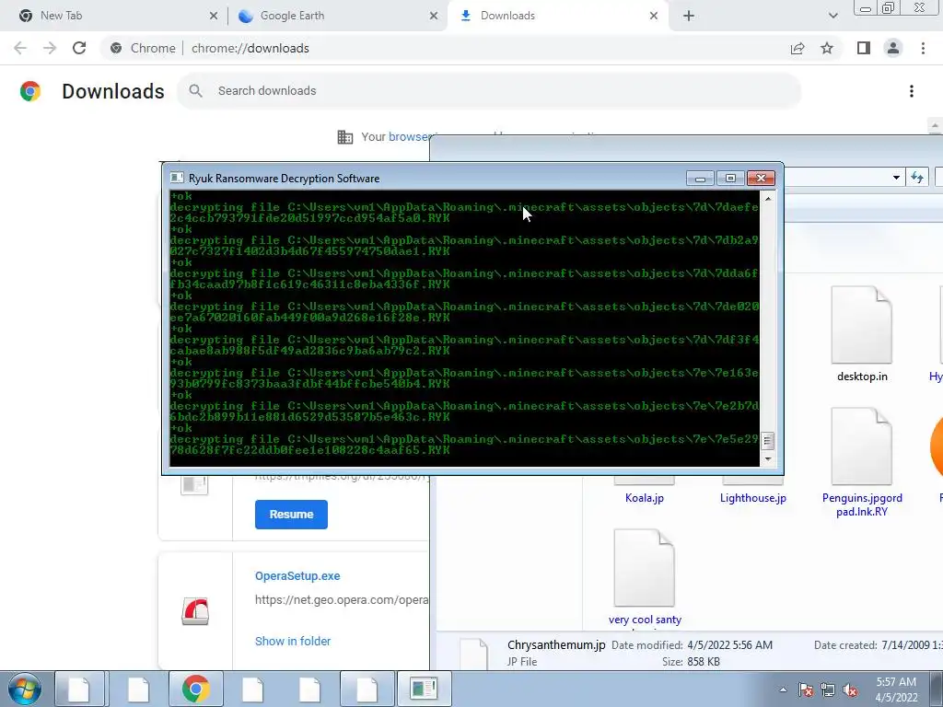Close the New Tab browser tab
This screenshot has width=943, height=707.
(x=214, y=17)
